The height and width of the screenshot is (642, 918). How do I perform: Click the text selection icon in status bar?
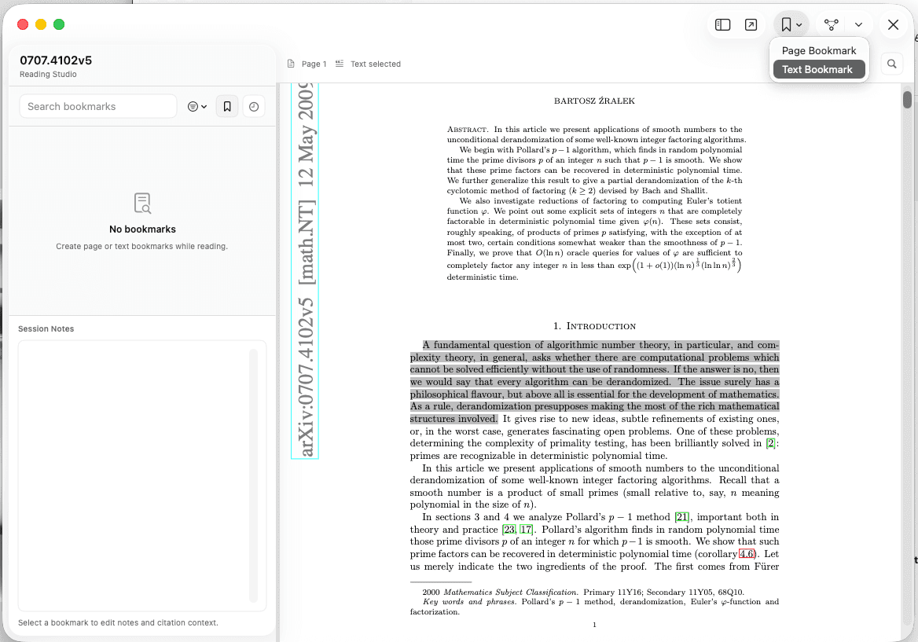pyautogui.click(x=339, y=64)
